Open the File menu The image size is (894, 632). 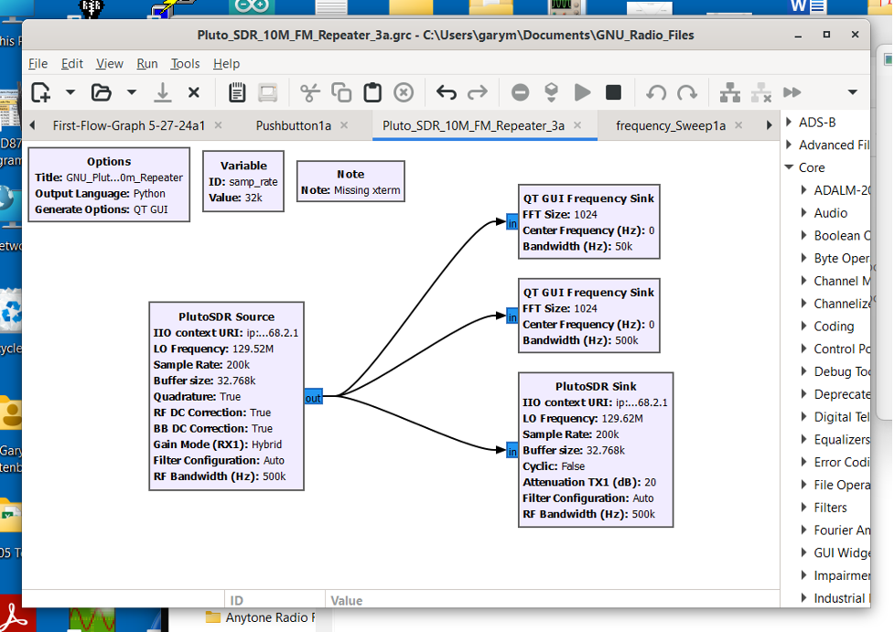[38, 63]
